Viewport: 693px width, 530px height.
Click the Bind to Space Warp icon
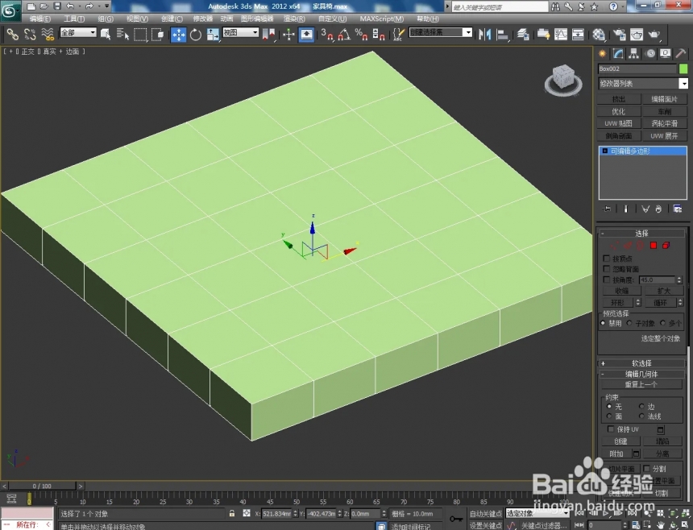click(48, 34)
